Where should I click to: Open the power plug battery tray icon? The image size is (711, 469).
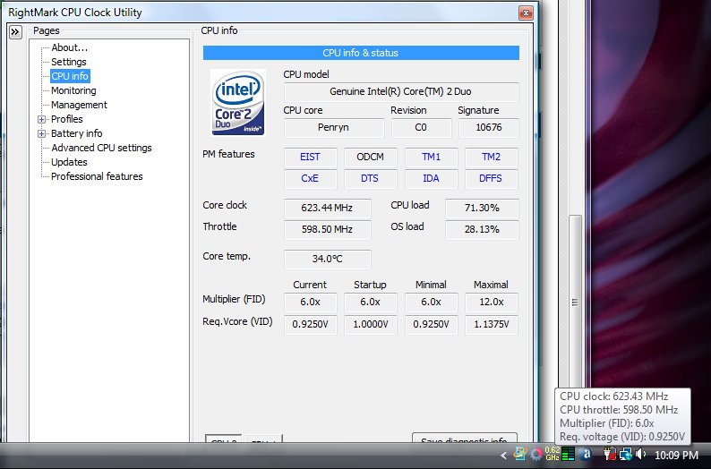pos(610,454)
